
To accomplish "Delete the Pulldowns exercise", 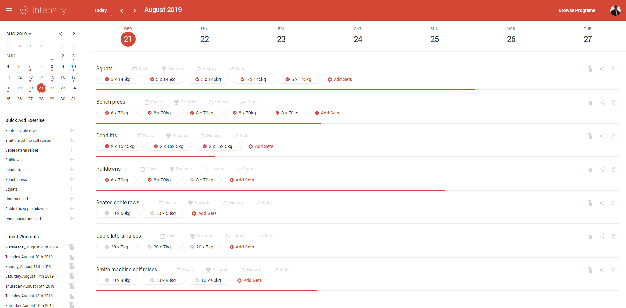I will [x=614, y=169].
